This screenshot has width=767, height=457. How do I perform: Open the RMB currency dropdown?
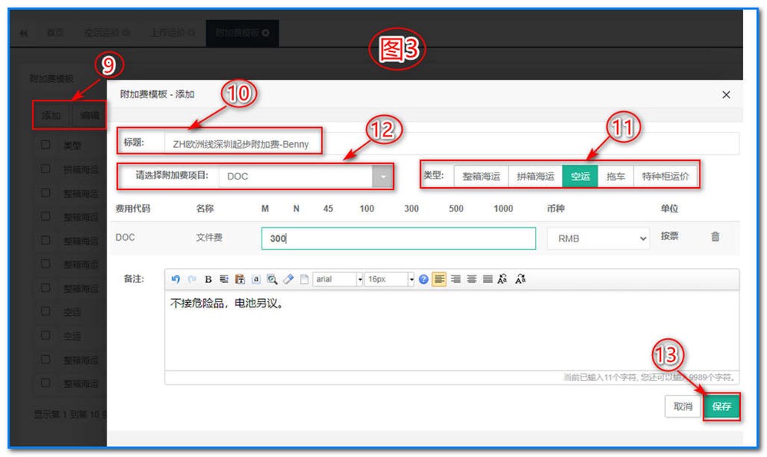pyautogui.click(x=597, y=238)
